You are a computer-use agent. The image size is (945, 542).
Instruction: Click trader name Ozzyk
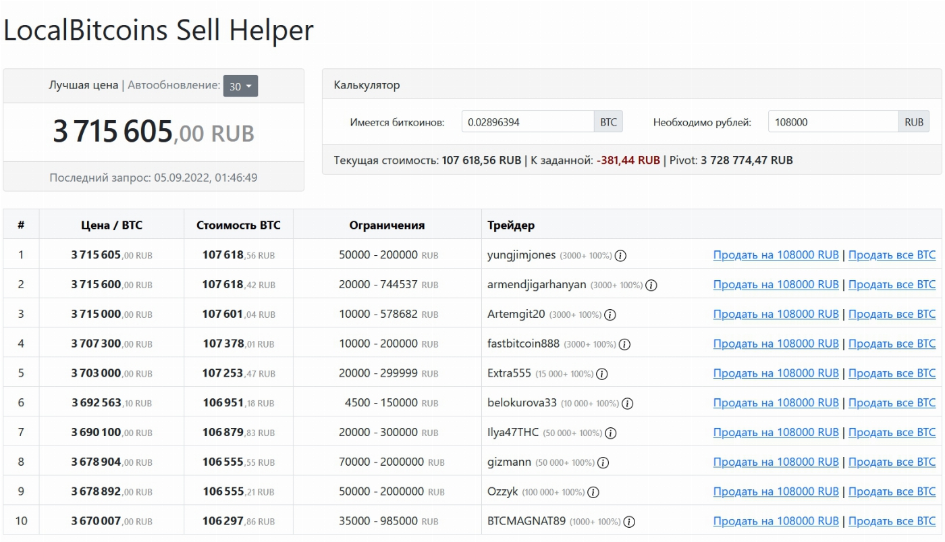tap(503, 491)
